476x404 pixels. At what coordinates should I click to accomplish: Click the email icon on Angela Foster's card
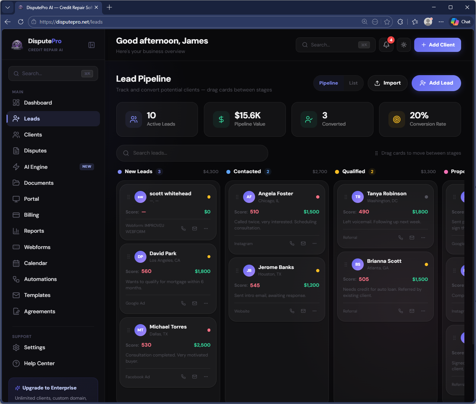[x=303, y=244]
